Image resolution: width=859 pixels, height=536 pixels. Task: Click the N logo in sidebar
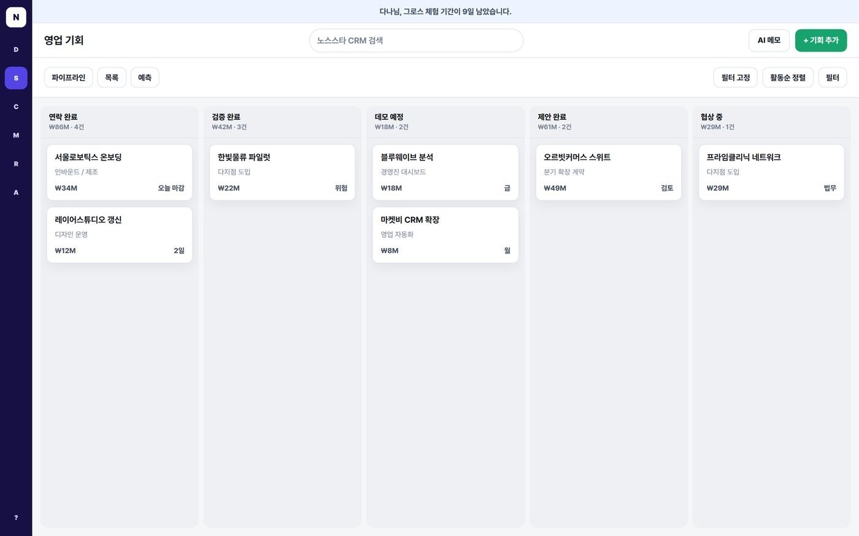point(16,17)
